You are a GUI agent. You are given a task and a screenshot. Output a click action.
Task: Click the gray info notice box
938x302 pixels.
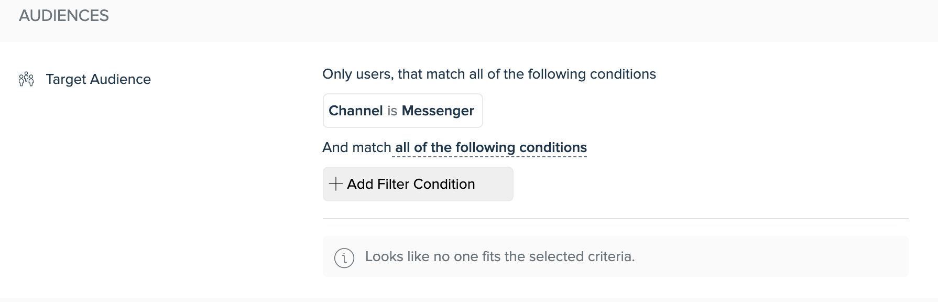pyautogui.click(x=615, y=256)
